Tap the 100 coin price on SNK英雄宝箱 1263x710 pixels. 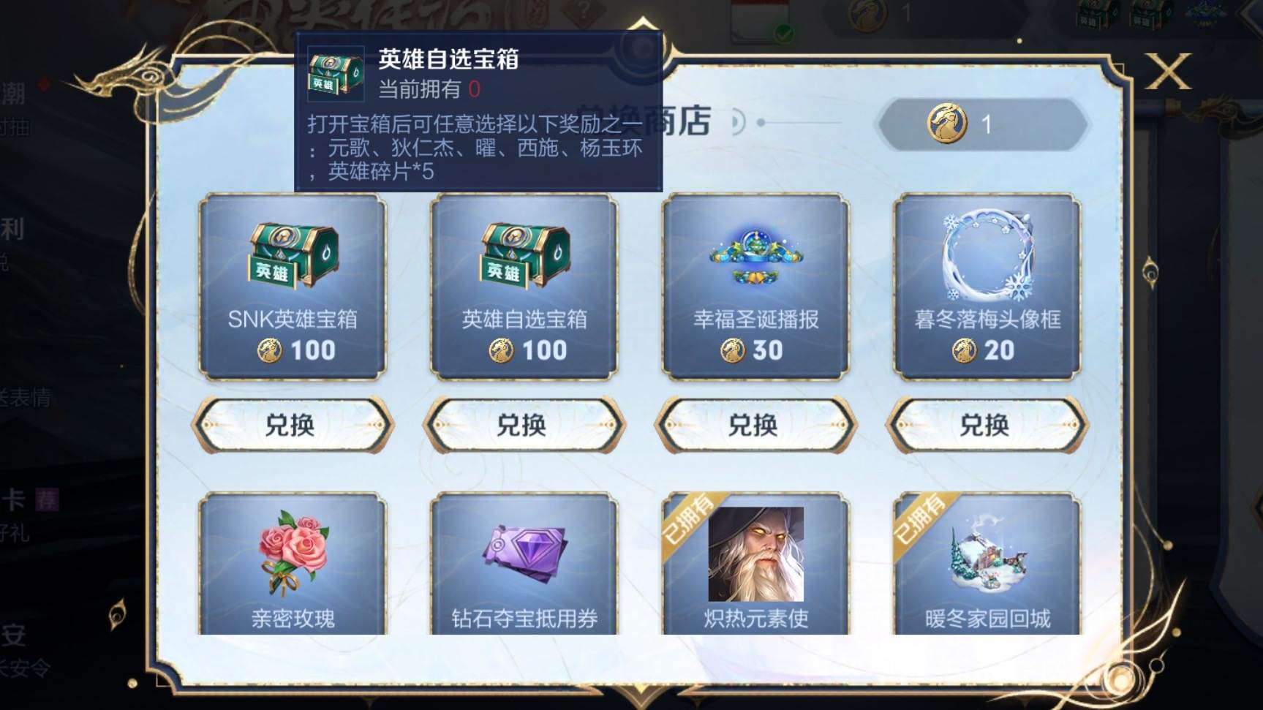click(297, 351)
